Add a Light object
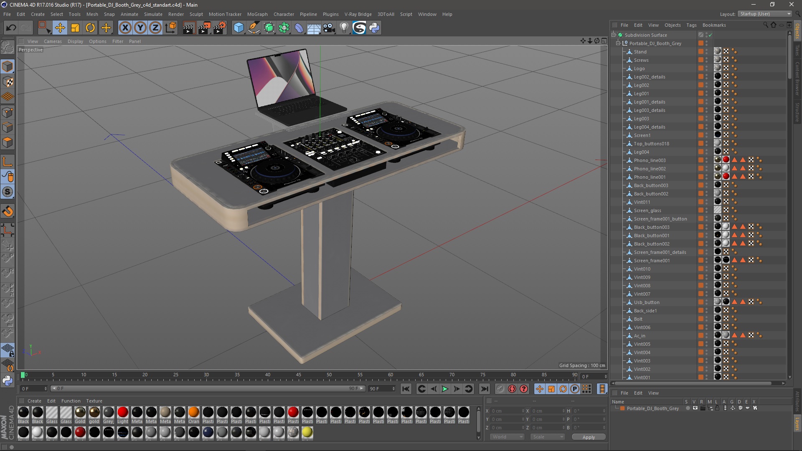Viewport: 802px width, 451px height. tap(344, 28)
